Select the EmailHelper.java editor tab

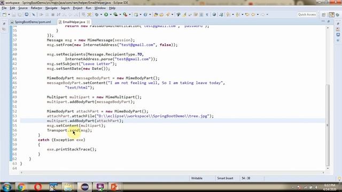[74, 22]
